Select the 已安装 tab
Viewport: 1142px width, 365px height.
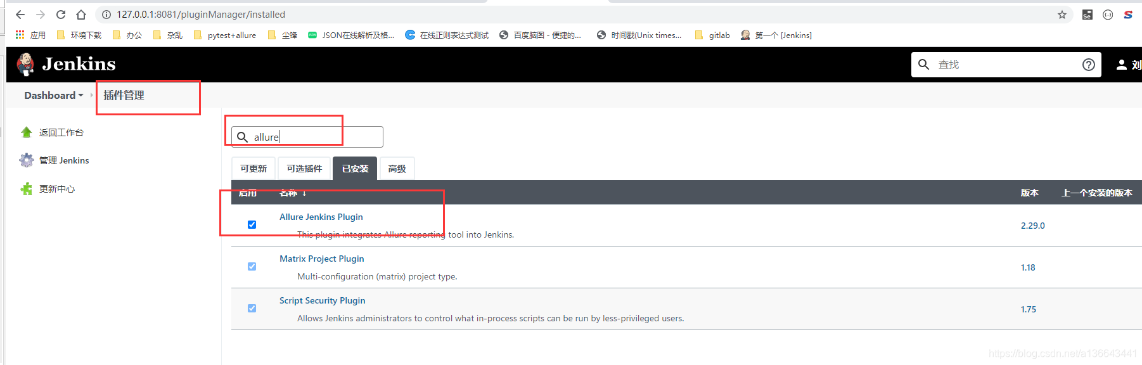point(355,169)
